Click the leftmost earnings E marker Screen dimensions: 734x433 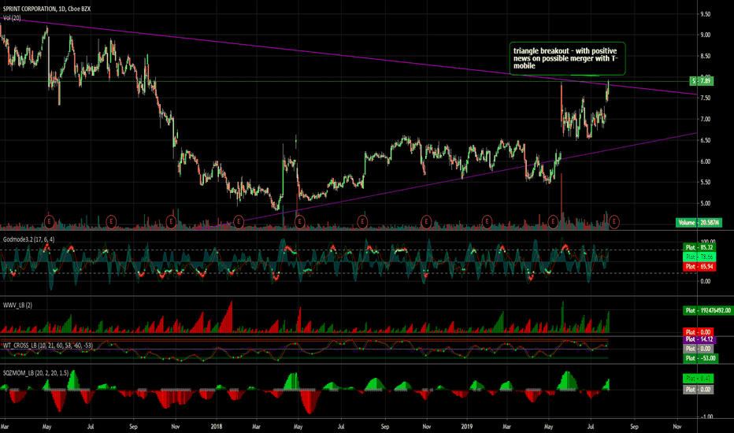[49, 221]
